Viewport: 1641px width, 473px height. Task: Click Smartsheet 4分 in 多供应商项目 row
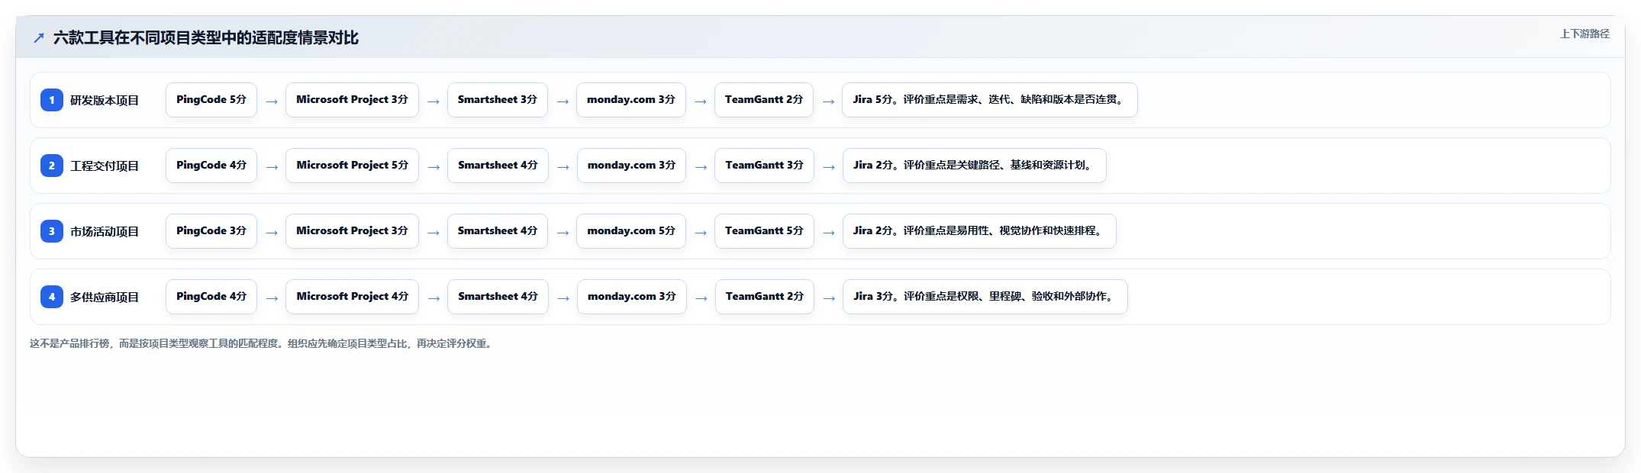pyautogui.click(x=498, y=297)
